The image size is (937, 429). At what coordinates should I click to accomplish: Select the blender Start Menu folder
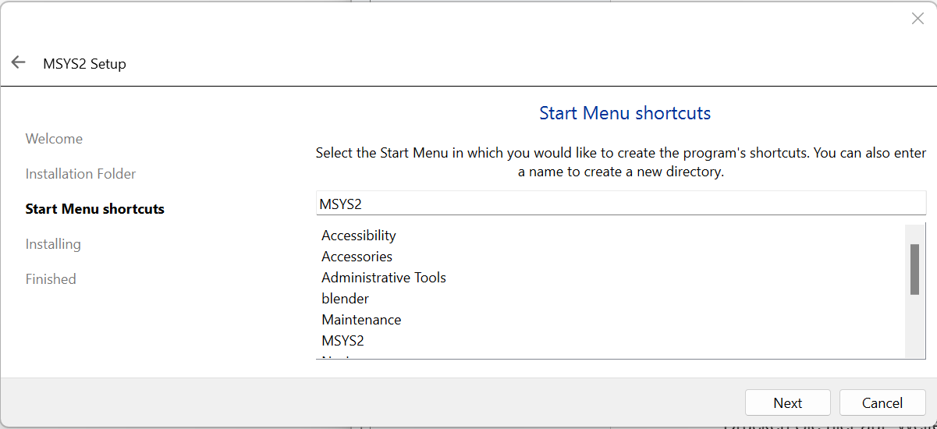coord(345,299)
